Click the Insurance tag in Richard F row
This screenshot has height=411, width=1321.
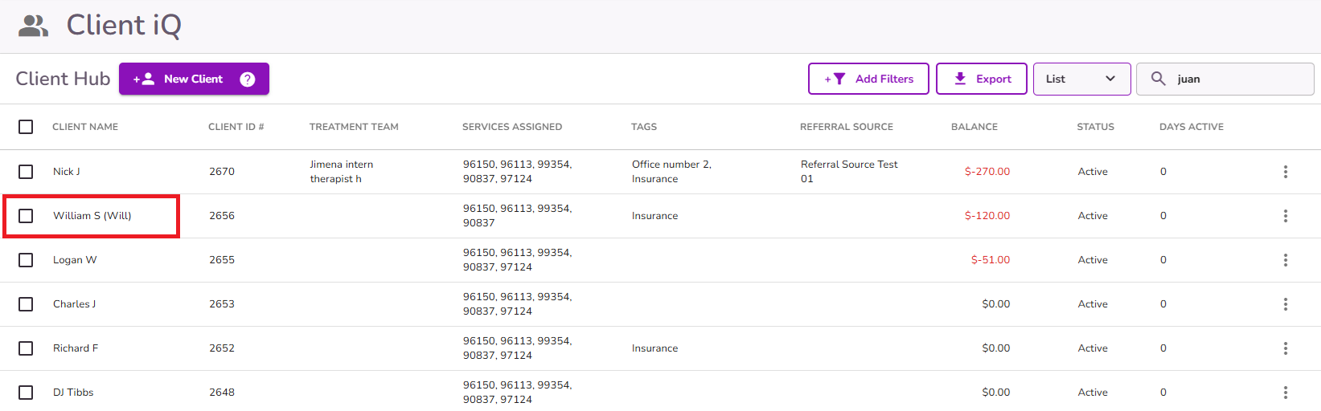pos(654,348)
